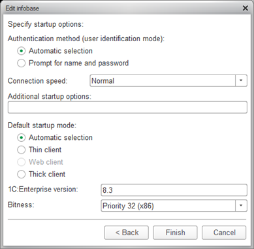Go back with the Back button
The width and height of the screenshot is (254, 249).
click(x=127, y=233)
